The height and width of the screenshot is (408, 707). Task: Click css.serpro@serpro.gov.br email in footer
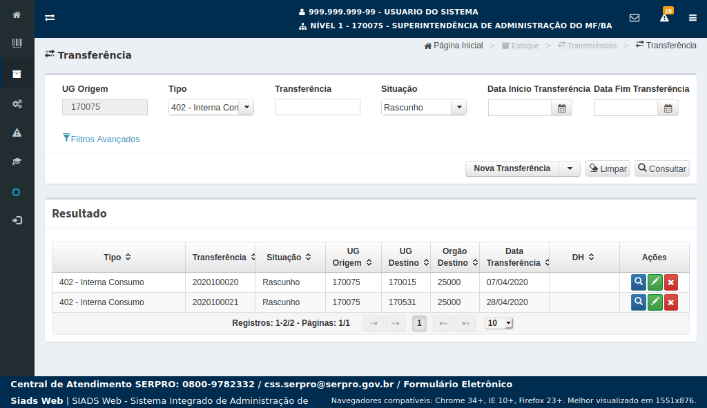tap(329, 385)
